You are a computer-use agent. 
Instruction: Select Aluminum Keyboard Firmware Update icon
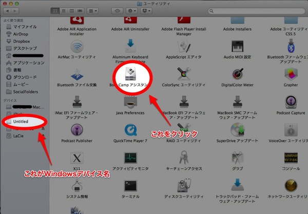point(130,46)
